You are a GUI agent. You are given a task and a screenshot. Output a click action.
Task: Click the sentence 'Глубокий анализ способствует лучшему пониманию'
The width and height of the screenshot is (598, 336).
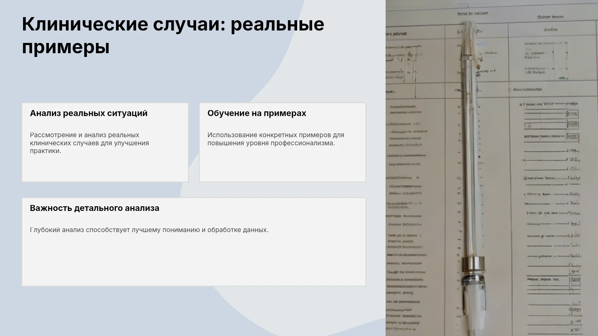149,230
